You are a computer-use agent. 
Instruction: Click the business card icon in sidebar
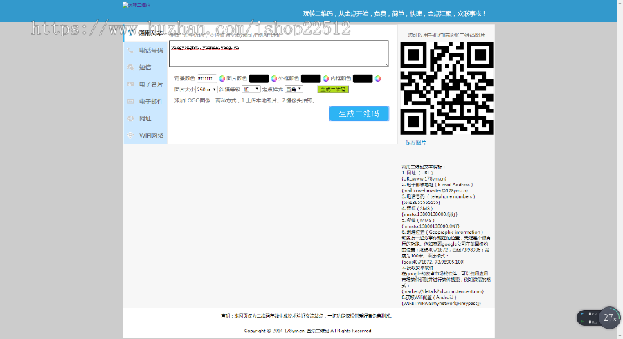point(130,84)
